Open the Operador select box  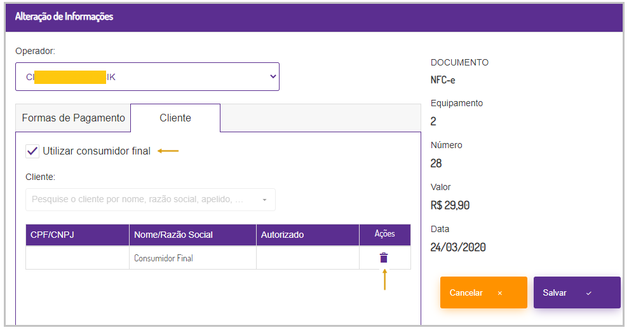pyautogui.click(x=147, y=77)
